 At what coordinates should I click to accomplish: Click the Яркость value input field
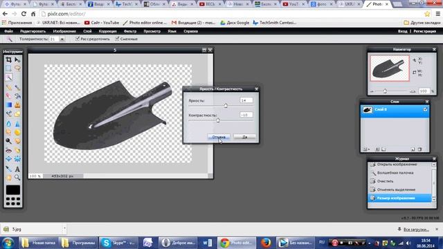[246, 100]
